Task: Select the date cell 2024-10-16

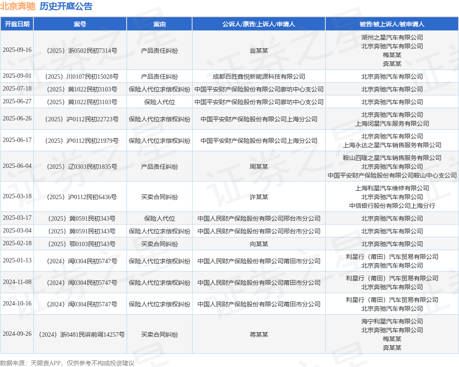Action: [x=17, y=304]
